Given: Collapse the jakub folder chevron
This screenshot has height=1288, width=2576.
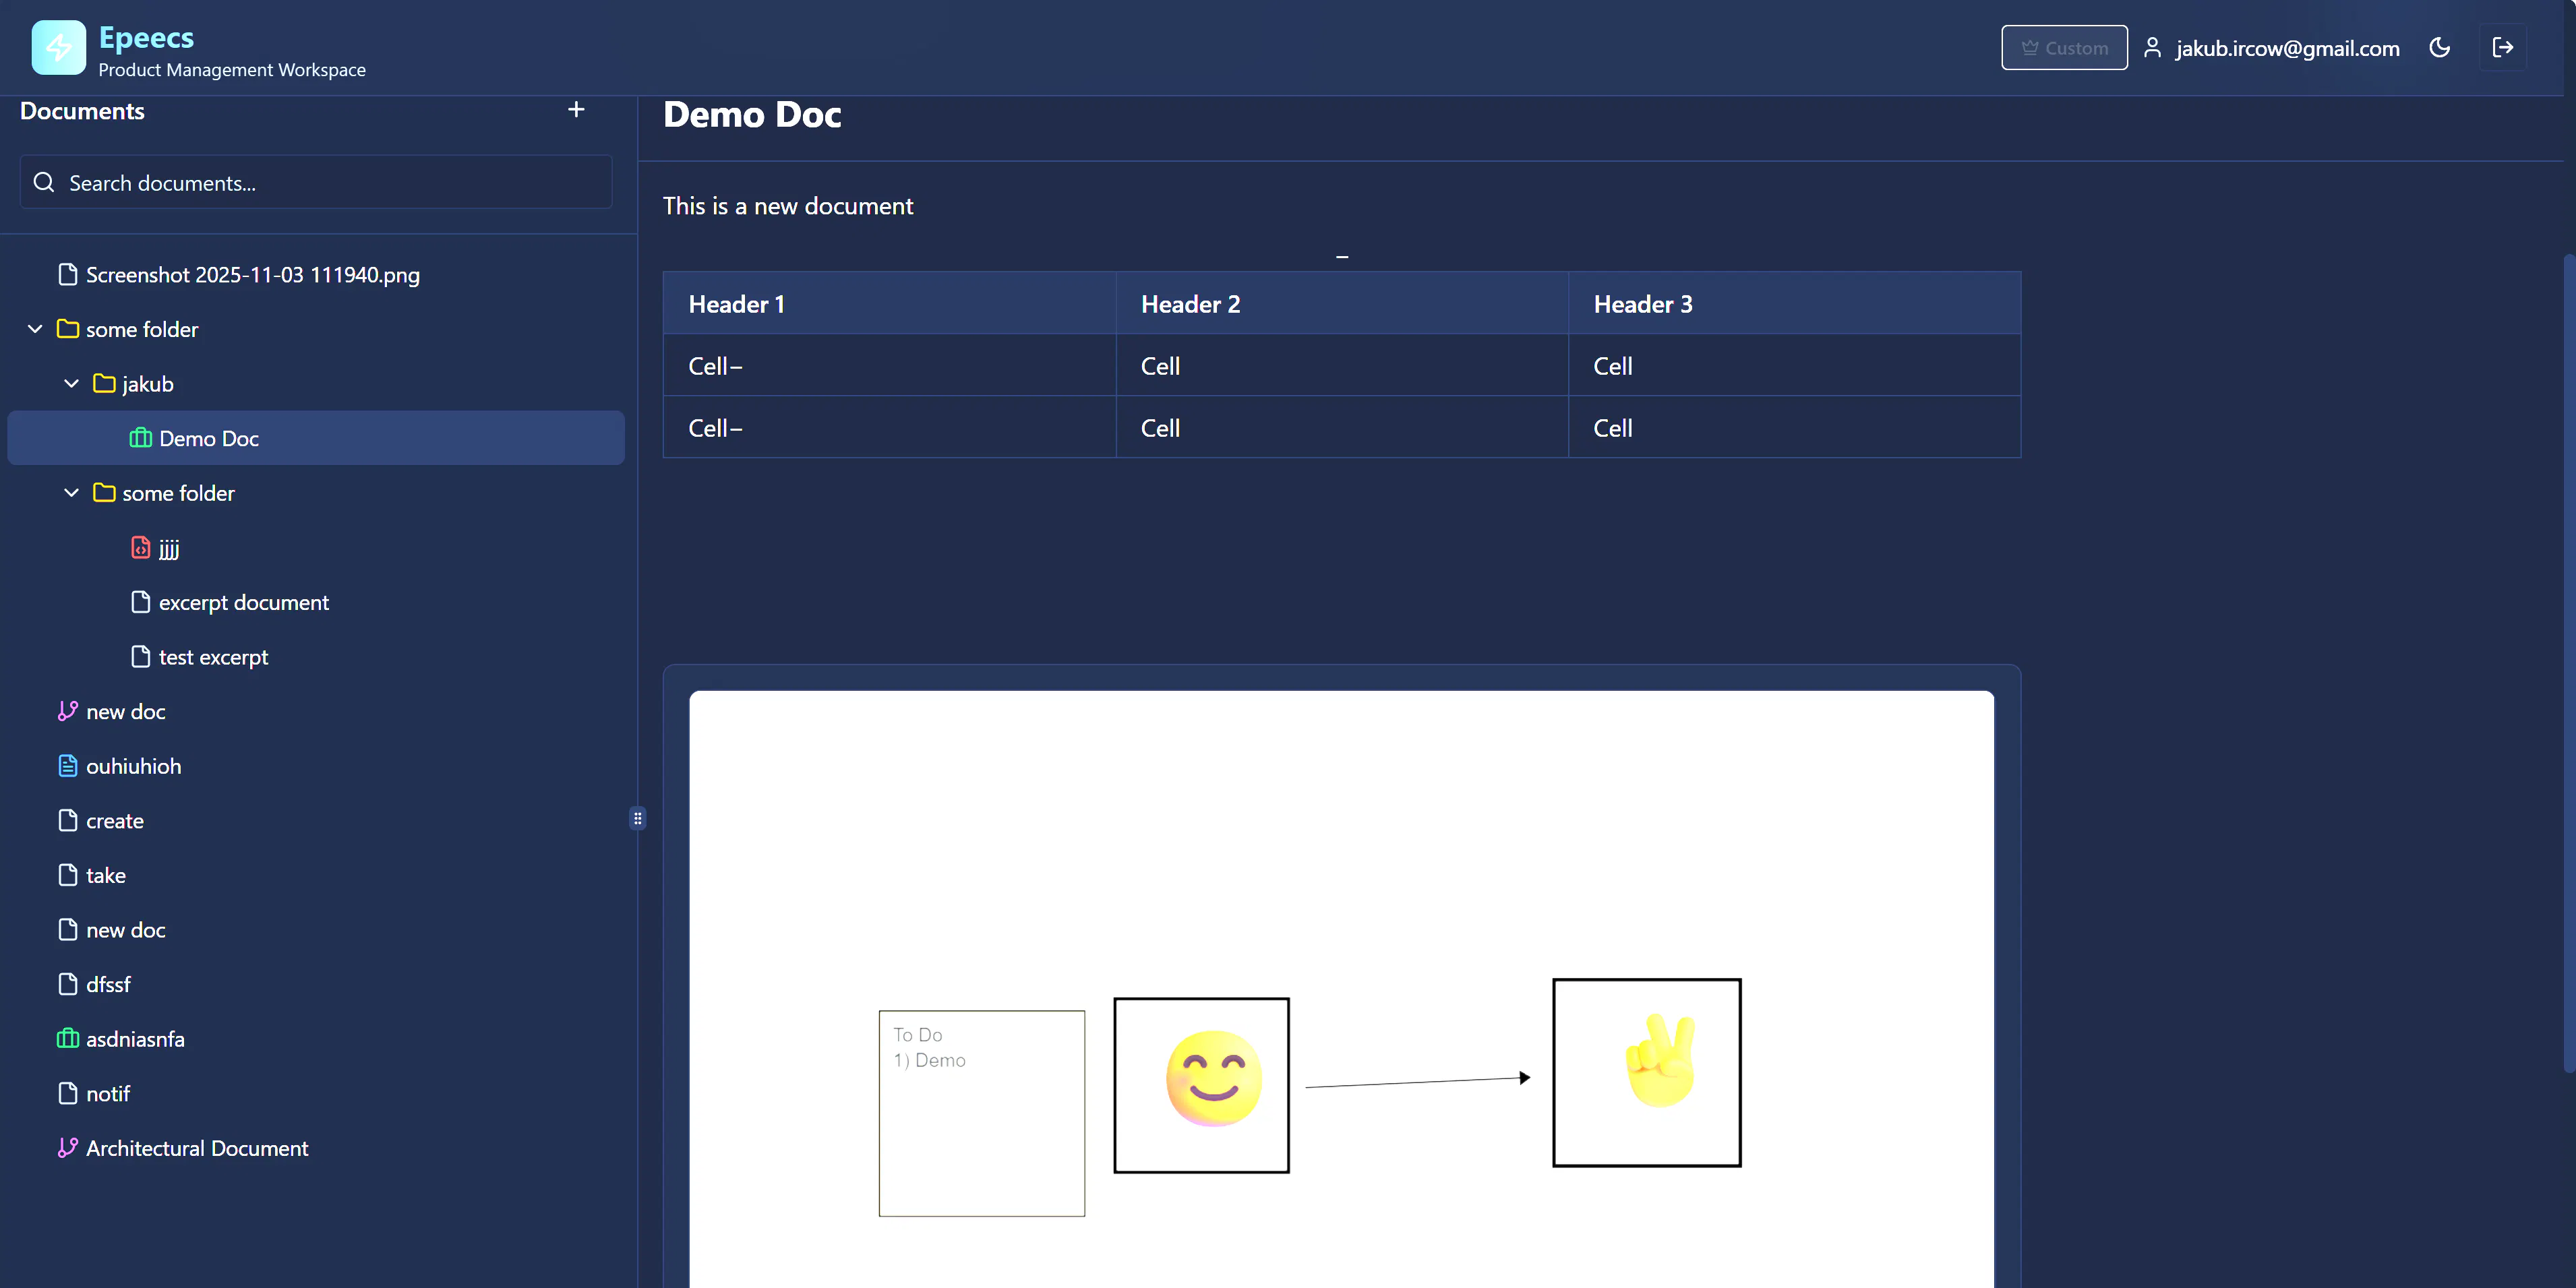Looking at the screenshot, I should [x=71, y=383].
